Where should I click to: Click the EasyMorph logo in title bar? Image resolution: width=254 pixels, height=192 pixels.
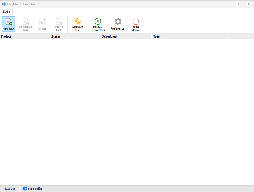[4, 4]
